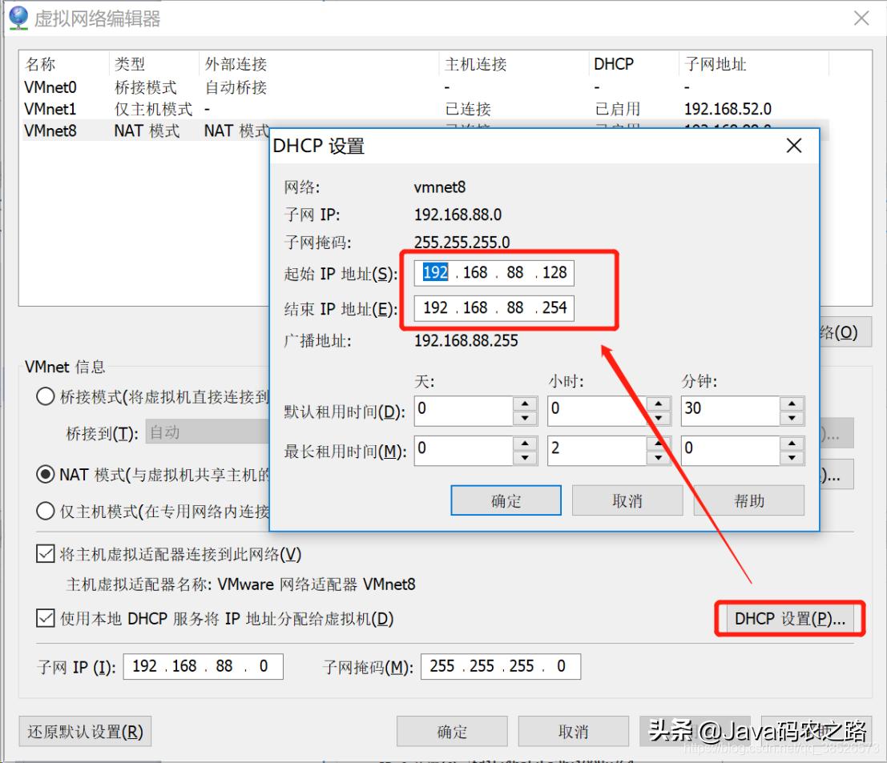Screen dimensions: 887x763
Task: Click the 子网掩码(M) input field
Action: [x=500, y=665]
